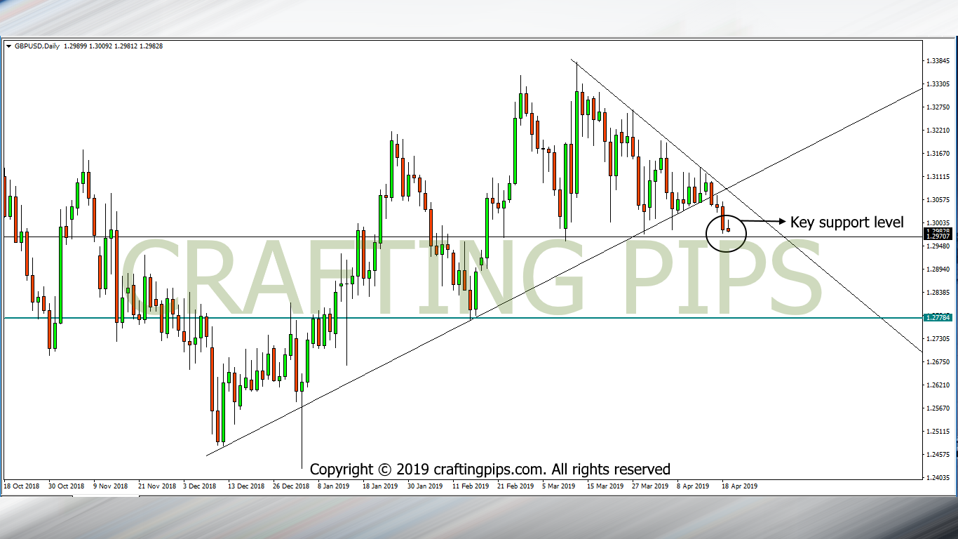Click the 3 Dec 2018 date label
The width and height of the screenshot is (958, 539).
pos(201,486)
